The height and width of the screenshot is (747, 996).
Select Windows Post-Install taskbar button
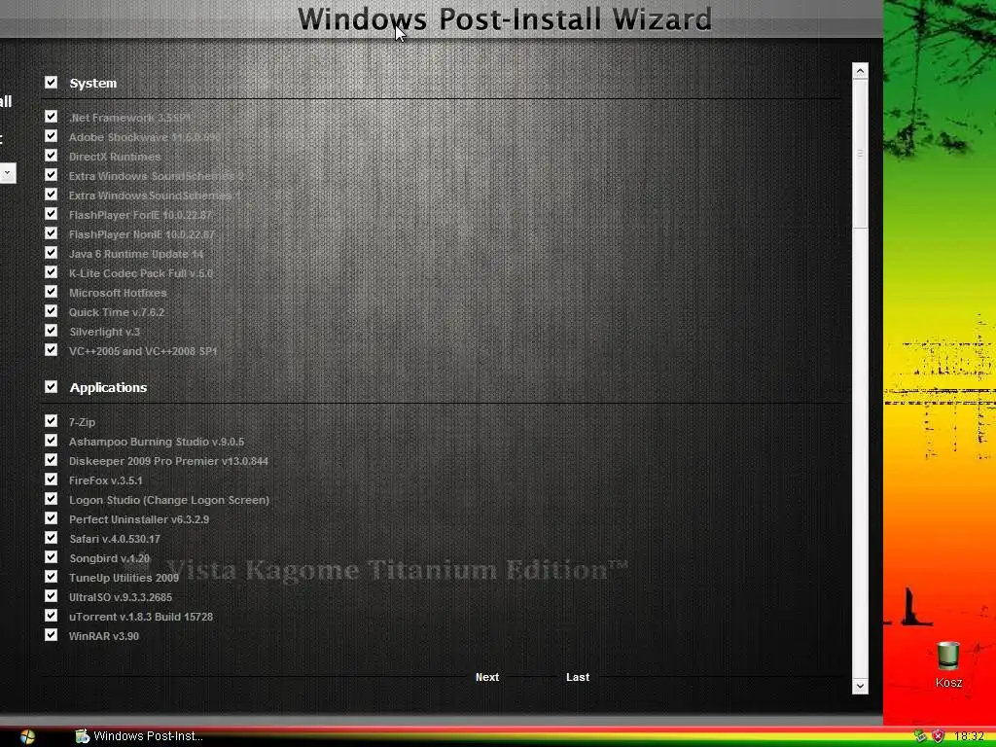point(139,736)
